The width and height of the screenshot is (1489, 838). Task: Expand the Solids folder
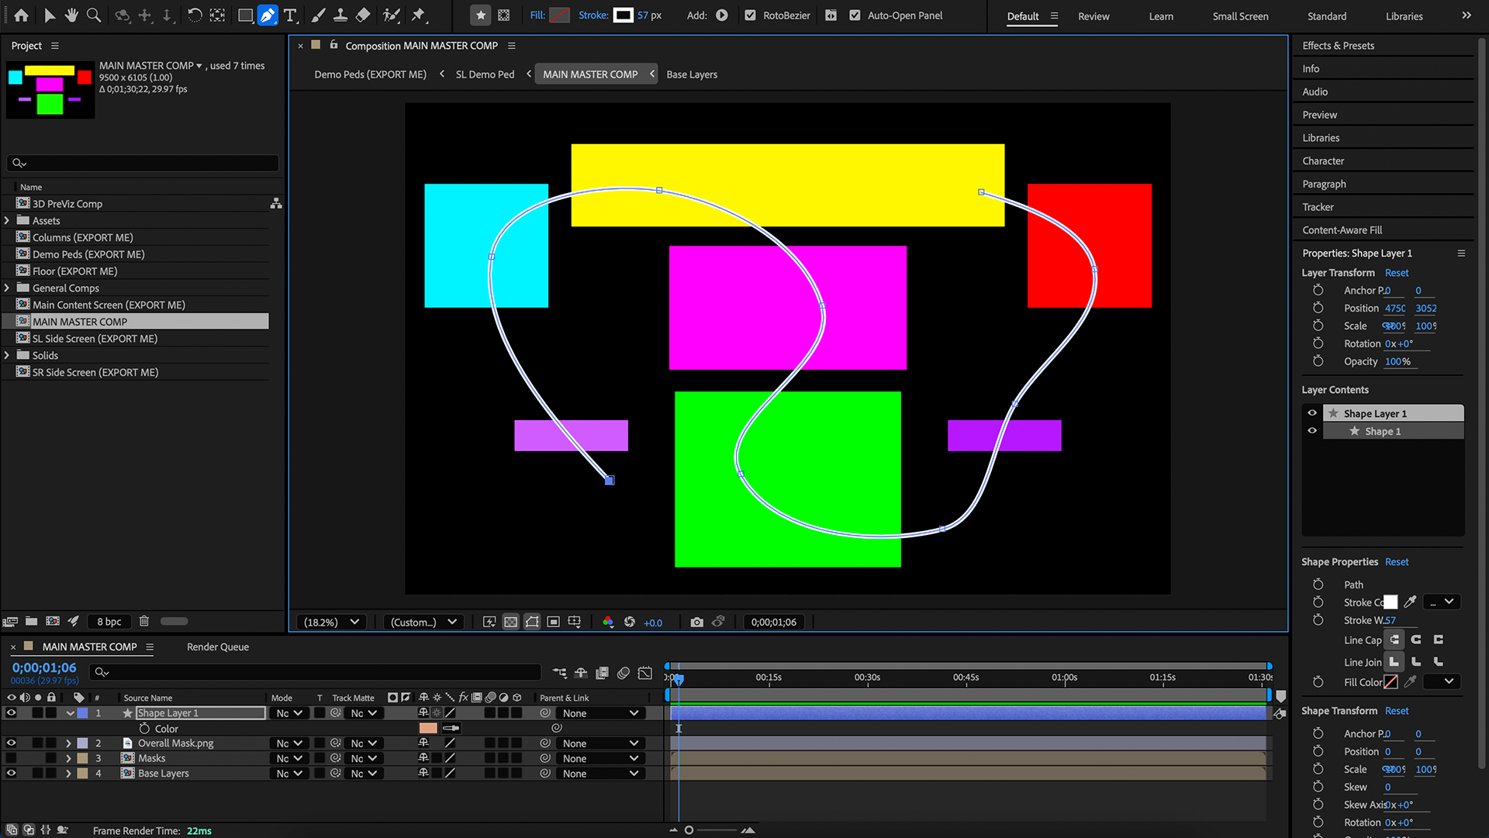coord(8,355)
